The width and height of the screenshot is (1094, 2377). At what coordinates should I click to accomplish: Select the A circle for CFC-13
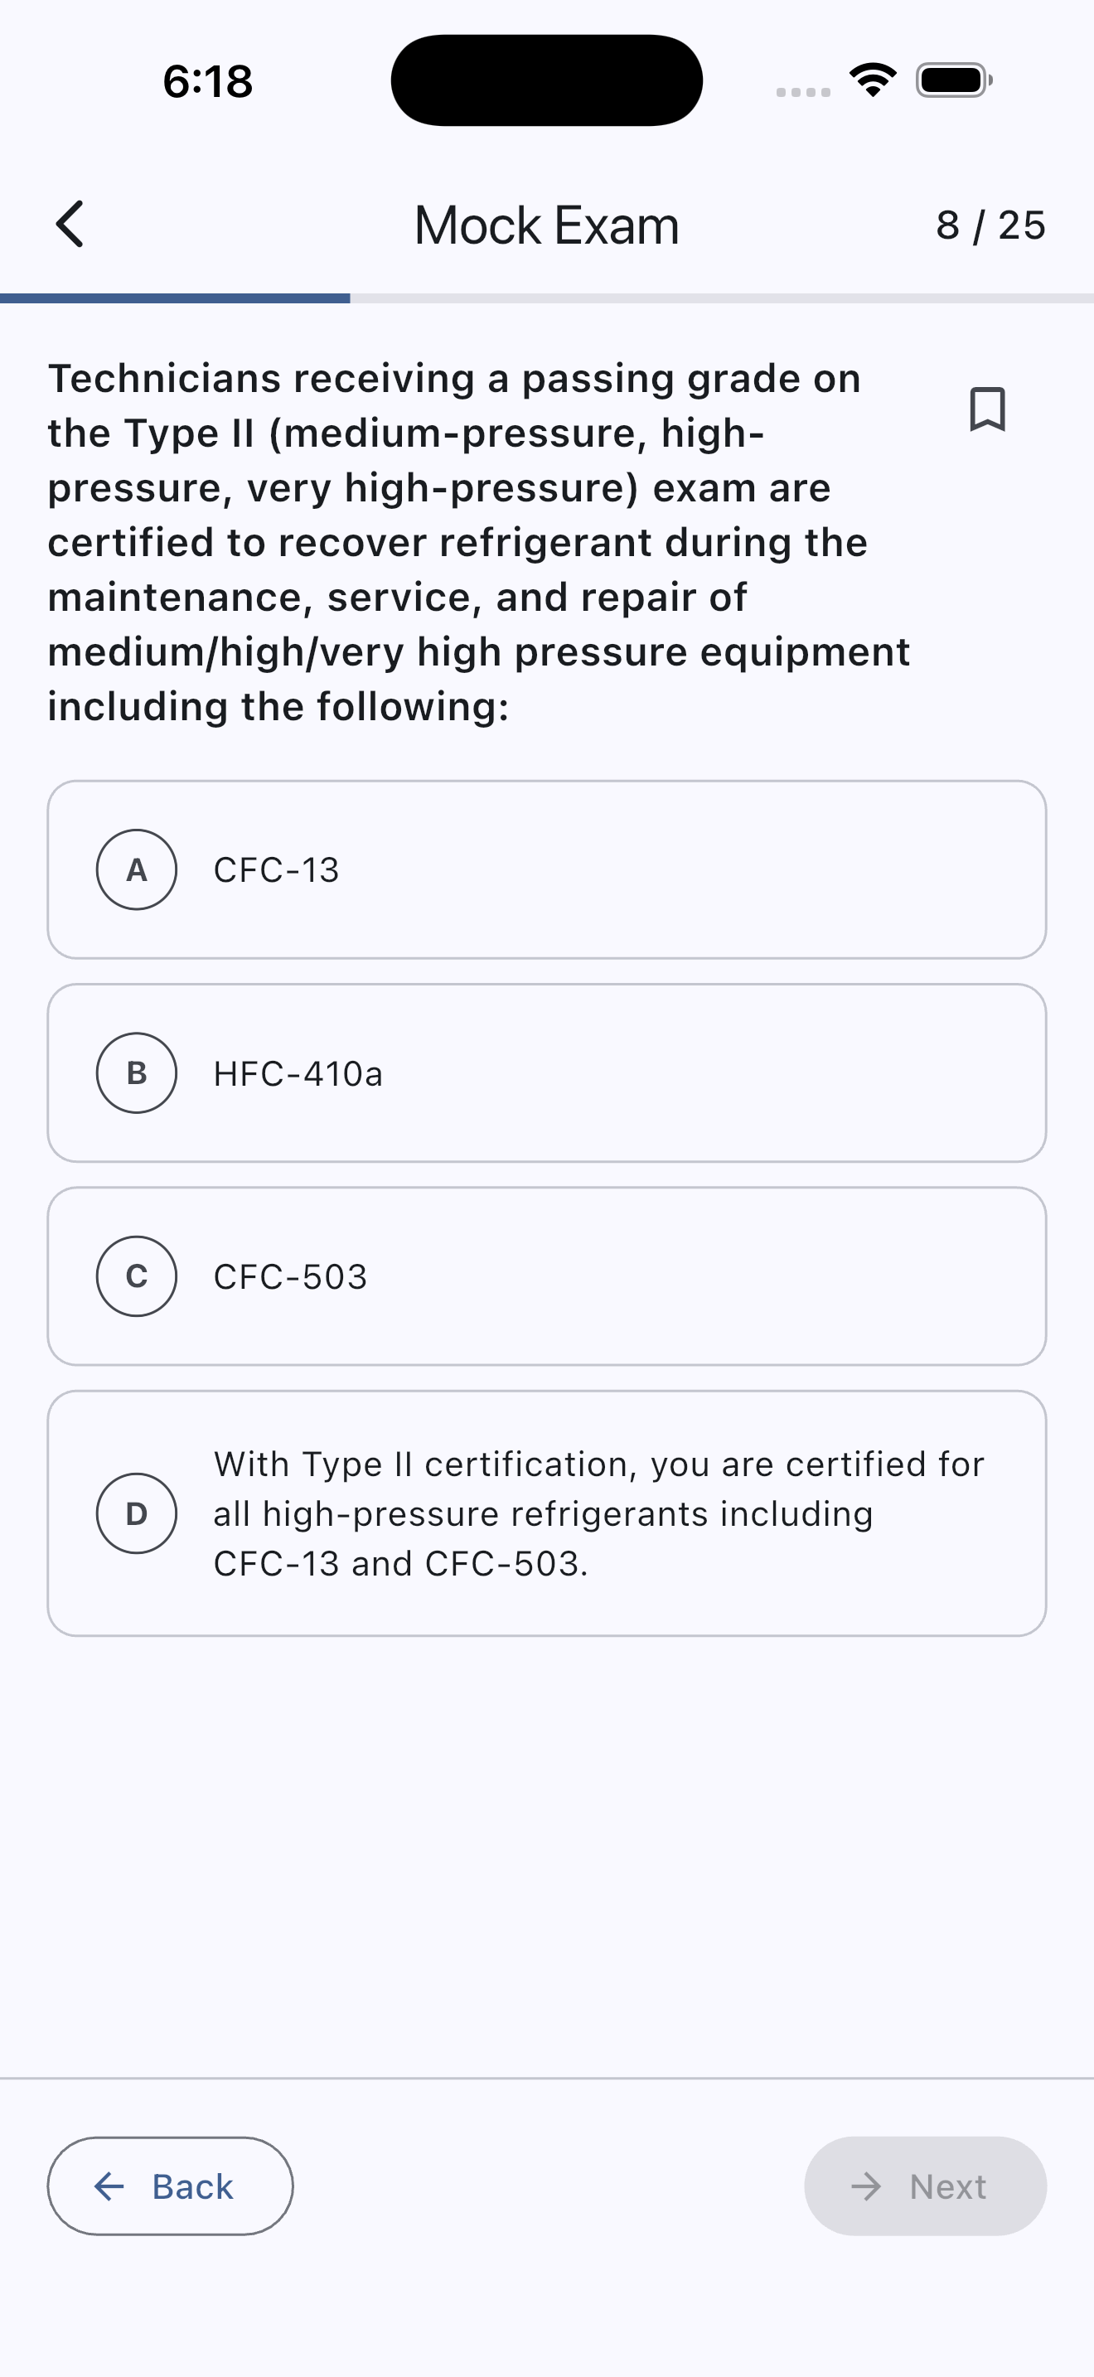pos(137,869)
